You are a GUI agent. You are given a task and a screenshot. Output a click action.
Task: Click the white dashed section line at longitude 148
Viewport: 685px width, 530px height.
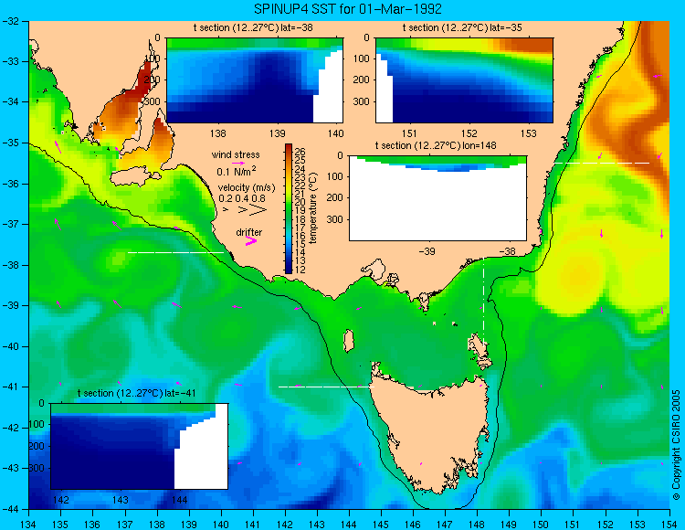coord(483,301)
